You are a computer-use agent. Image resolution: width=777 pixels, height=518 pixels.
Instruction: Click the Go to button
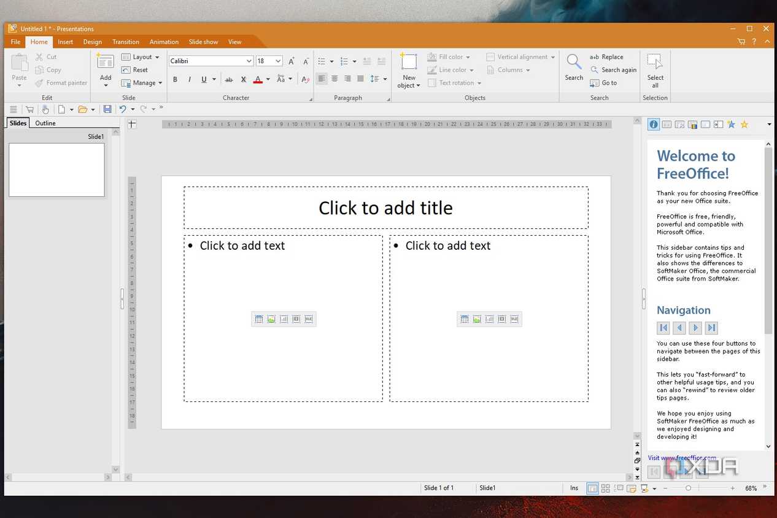click(603, 83)
